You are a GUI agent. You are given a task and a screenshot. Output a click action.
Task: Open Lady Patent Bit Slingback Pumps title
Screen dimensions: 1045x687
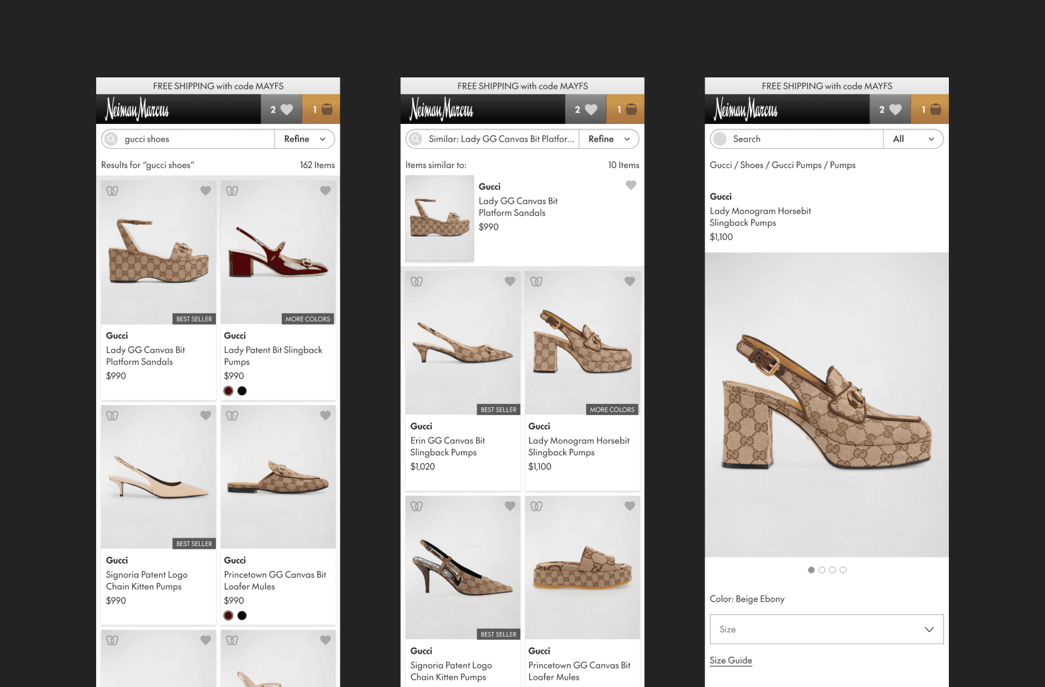(x=273, y=356)
